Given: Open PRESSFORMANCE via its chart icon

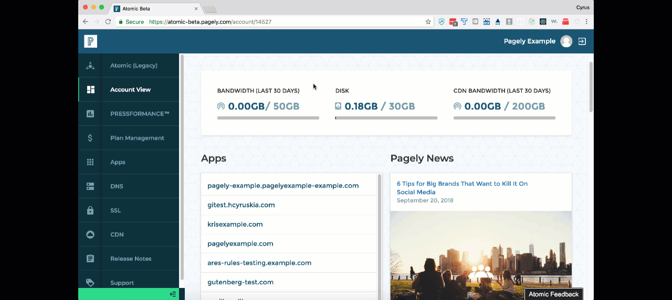Looking at the screenshot, I should (x=90, y=114).
